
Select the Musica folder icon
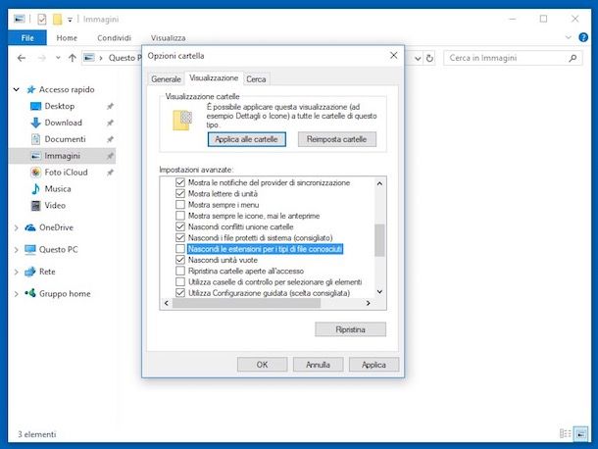click(x=36, y=189)
